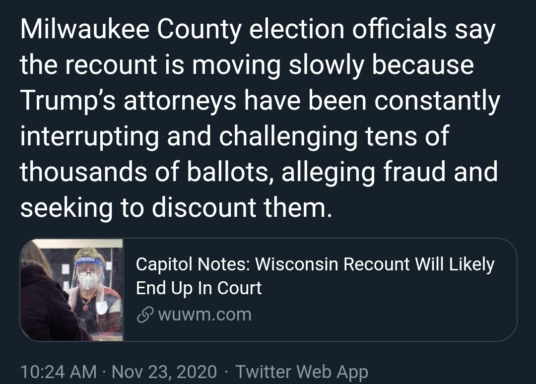Click the words 'thousands of ballots' in tweet
The width and height of the screenshot is (536, 384).
pos(144,172)
